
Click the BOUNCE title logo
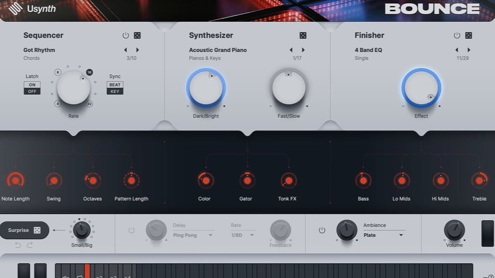[432, 9]
